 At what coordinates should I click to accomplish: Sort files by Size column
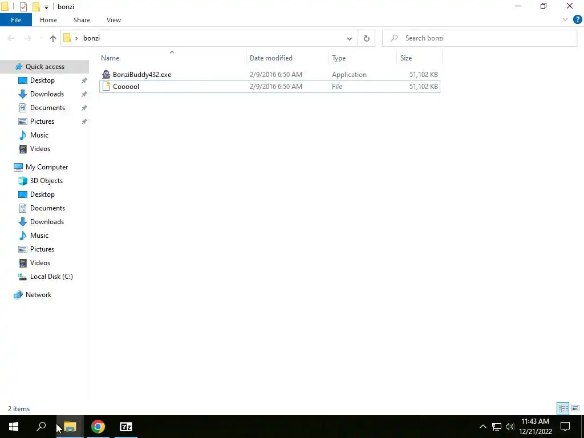coord(419,58)
